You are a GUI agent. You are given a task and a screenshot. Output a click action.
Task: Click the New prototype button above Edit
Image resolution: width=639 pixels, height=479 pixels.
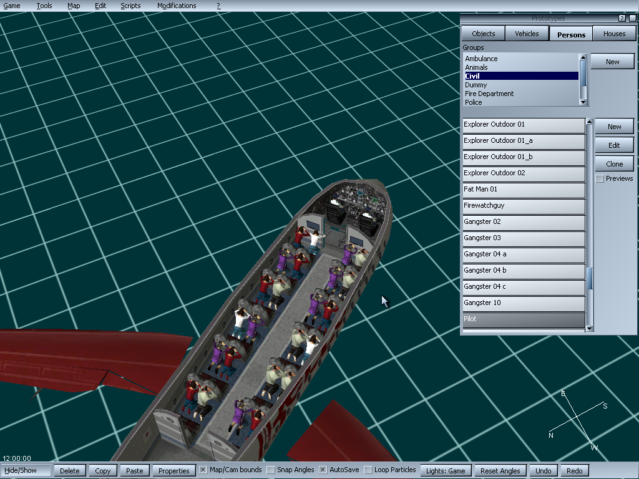614,127
